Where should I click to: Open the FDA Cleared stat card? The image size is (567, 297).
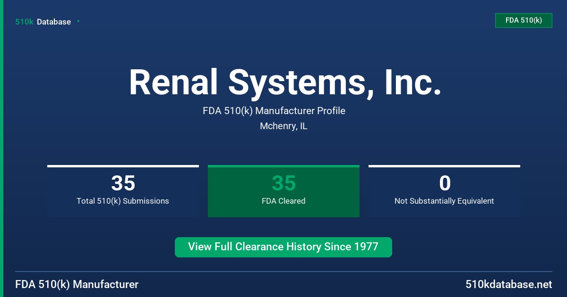283,191
